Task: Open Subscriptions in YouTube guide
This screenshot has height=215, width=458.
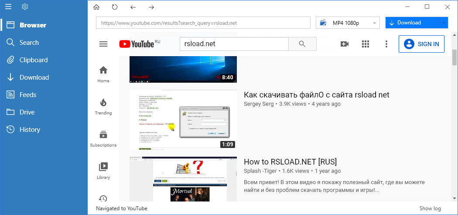Action: [x=103, y=139]
